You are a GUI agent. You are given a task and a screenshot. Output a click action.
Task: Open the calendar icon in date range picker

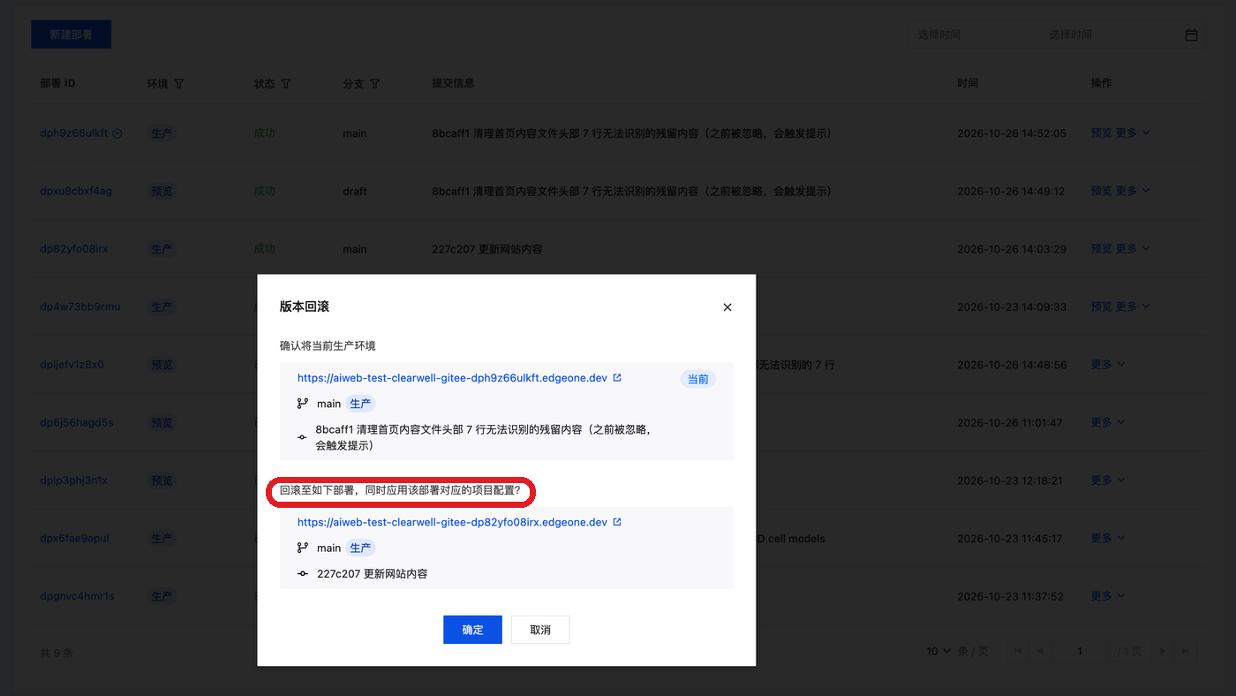click(x=1191, y=35)
